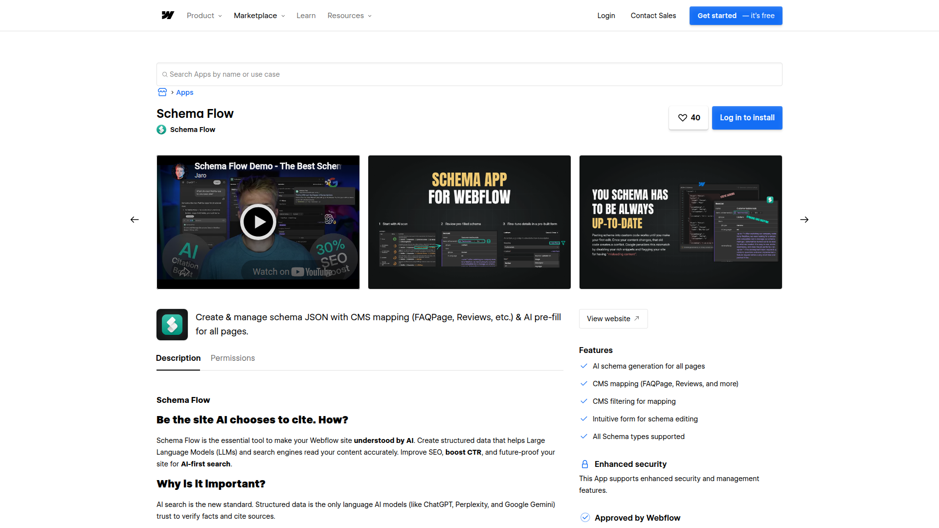
Task: Expand the Product menu
Action: click(x=204, y=16)
